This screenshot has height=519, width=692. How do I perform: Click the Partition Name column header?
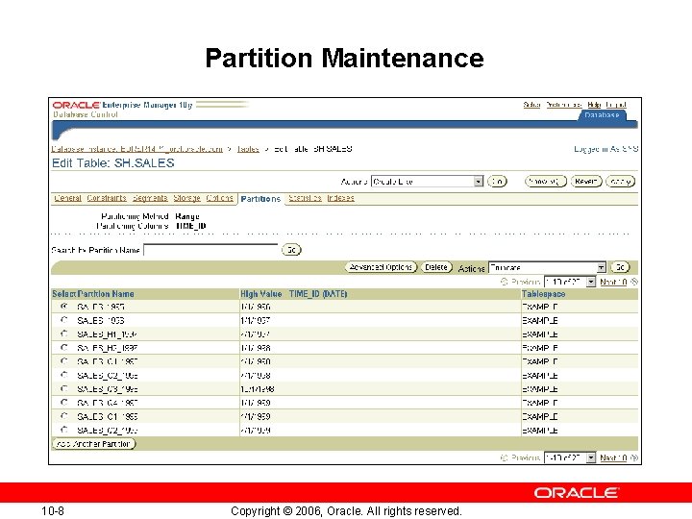tap(106, 294)
